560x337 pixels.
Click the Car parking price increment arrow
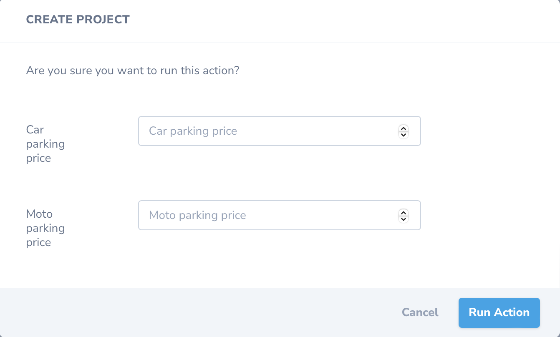click(403, 128)
